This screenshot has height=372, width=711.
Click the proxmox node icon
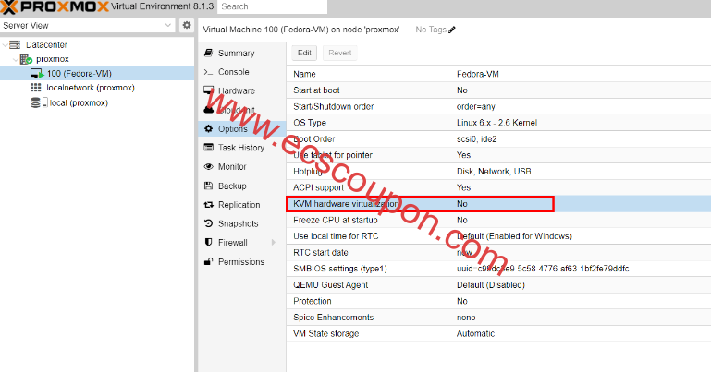[x=26, y=59]
